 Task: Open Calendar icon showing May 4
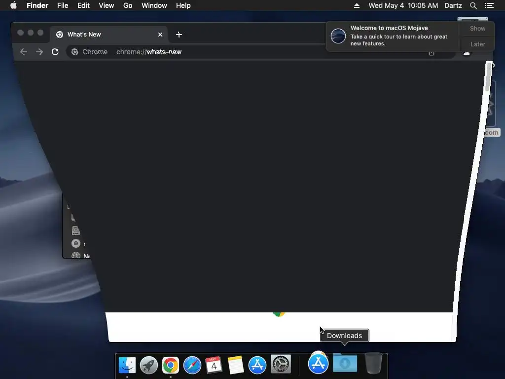[x=214, y=365]
